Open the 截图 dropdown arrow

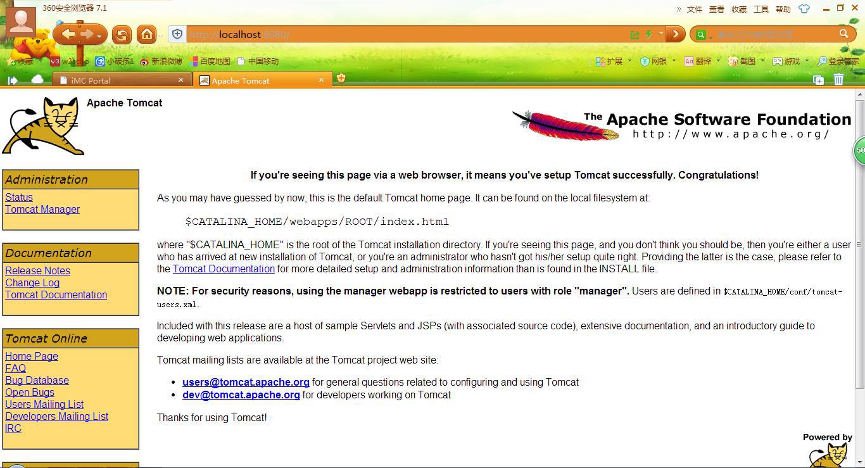click(x=762, y=61)
